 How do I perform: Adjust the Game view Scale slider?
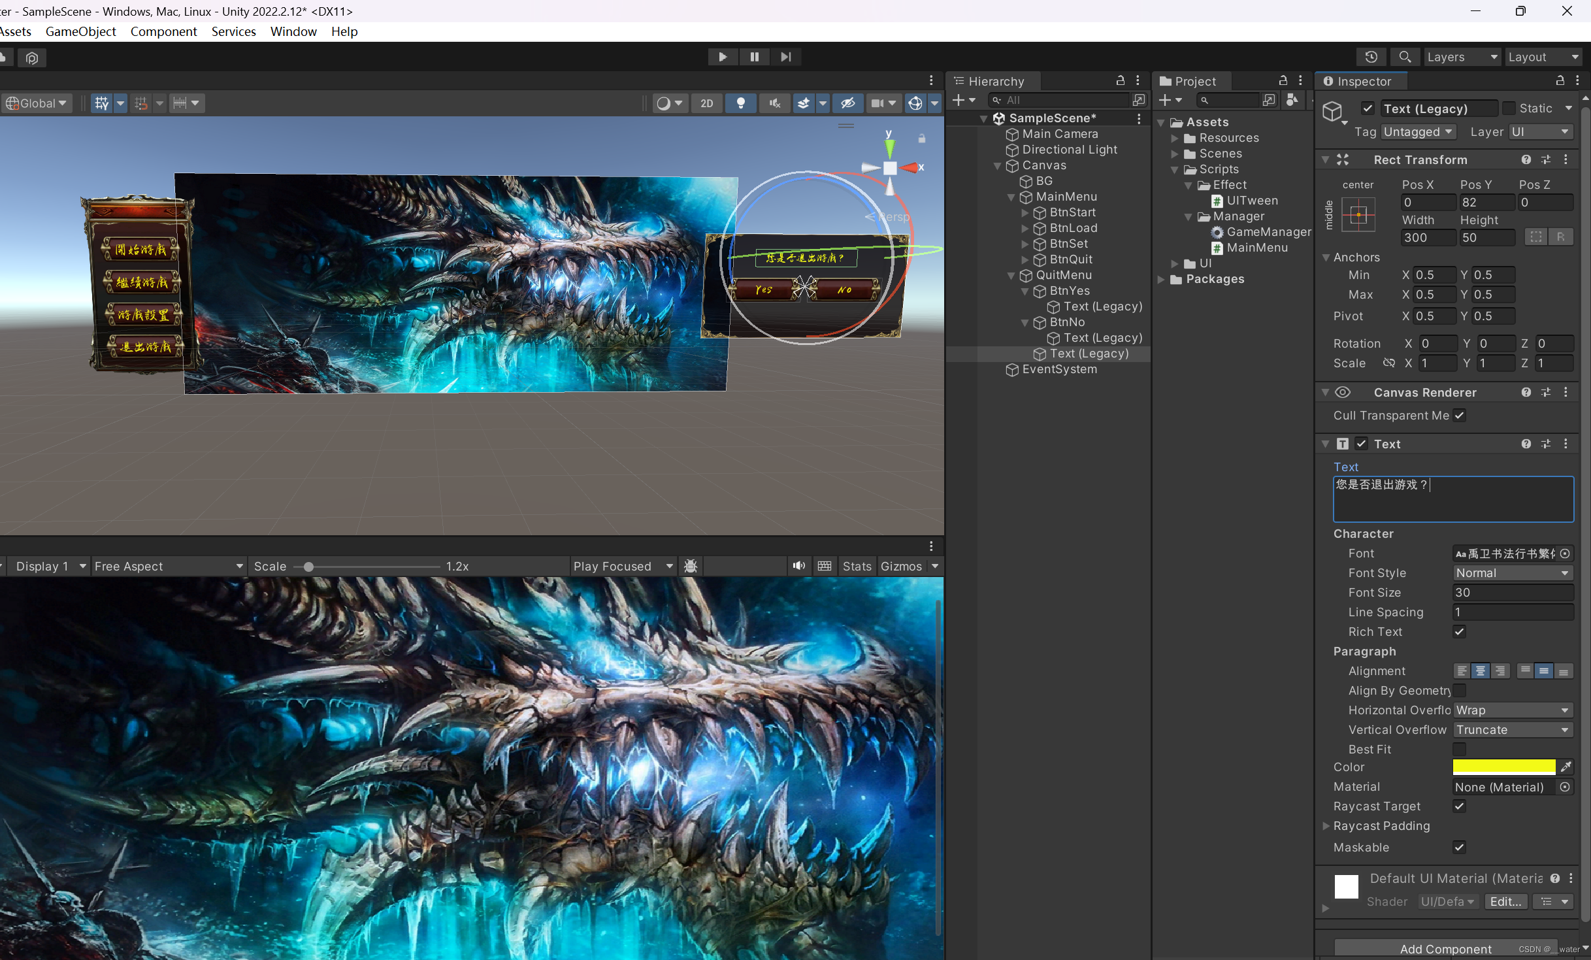pyautogui.click(x=367, y=567)
